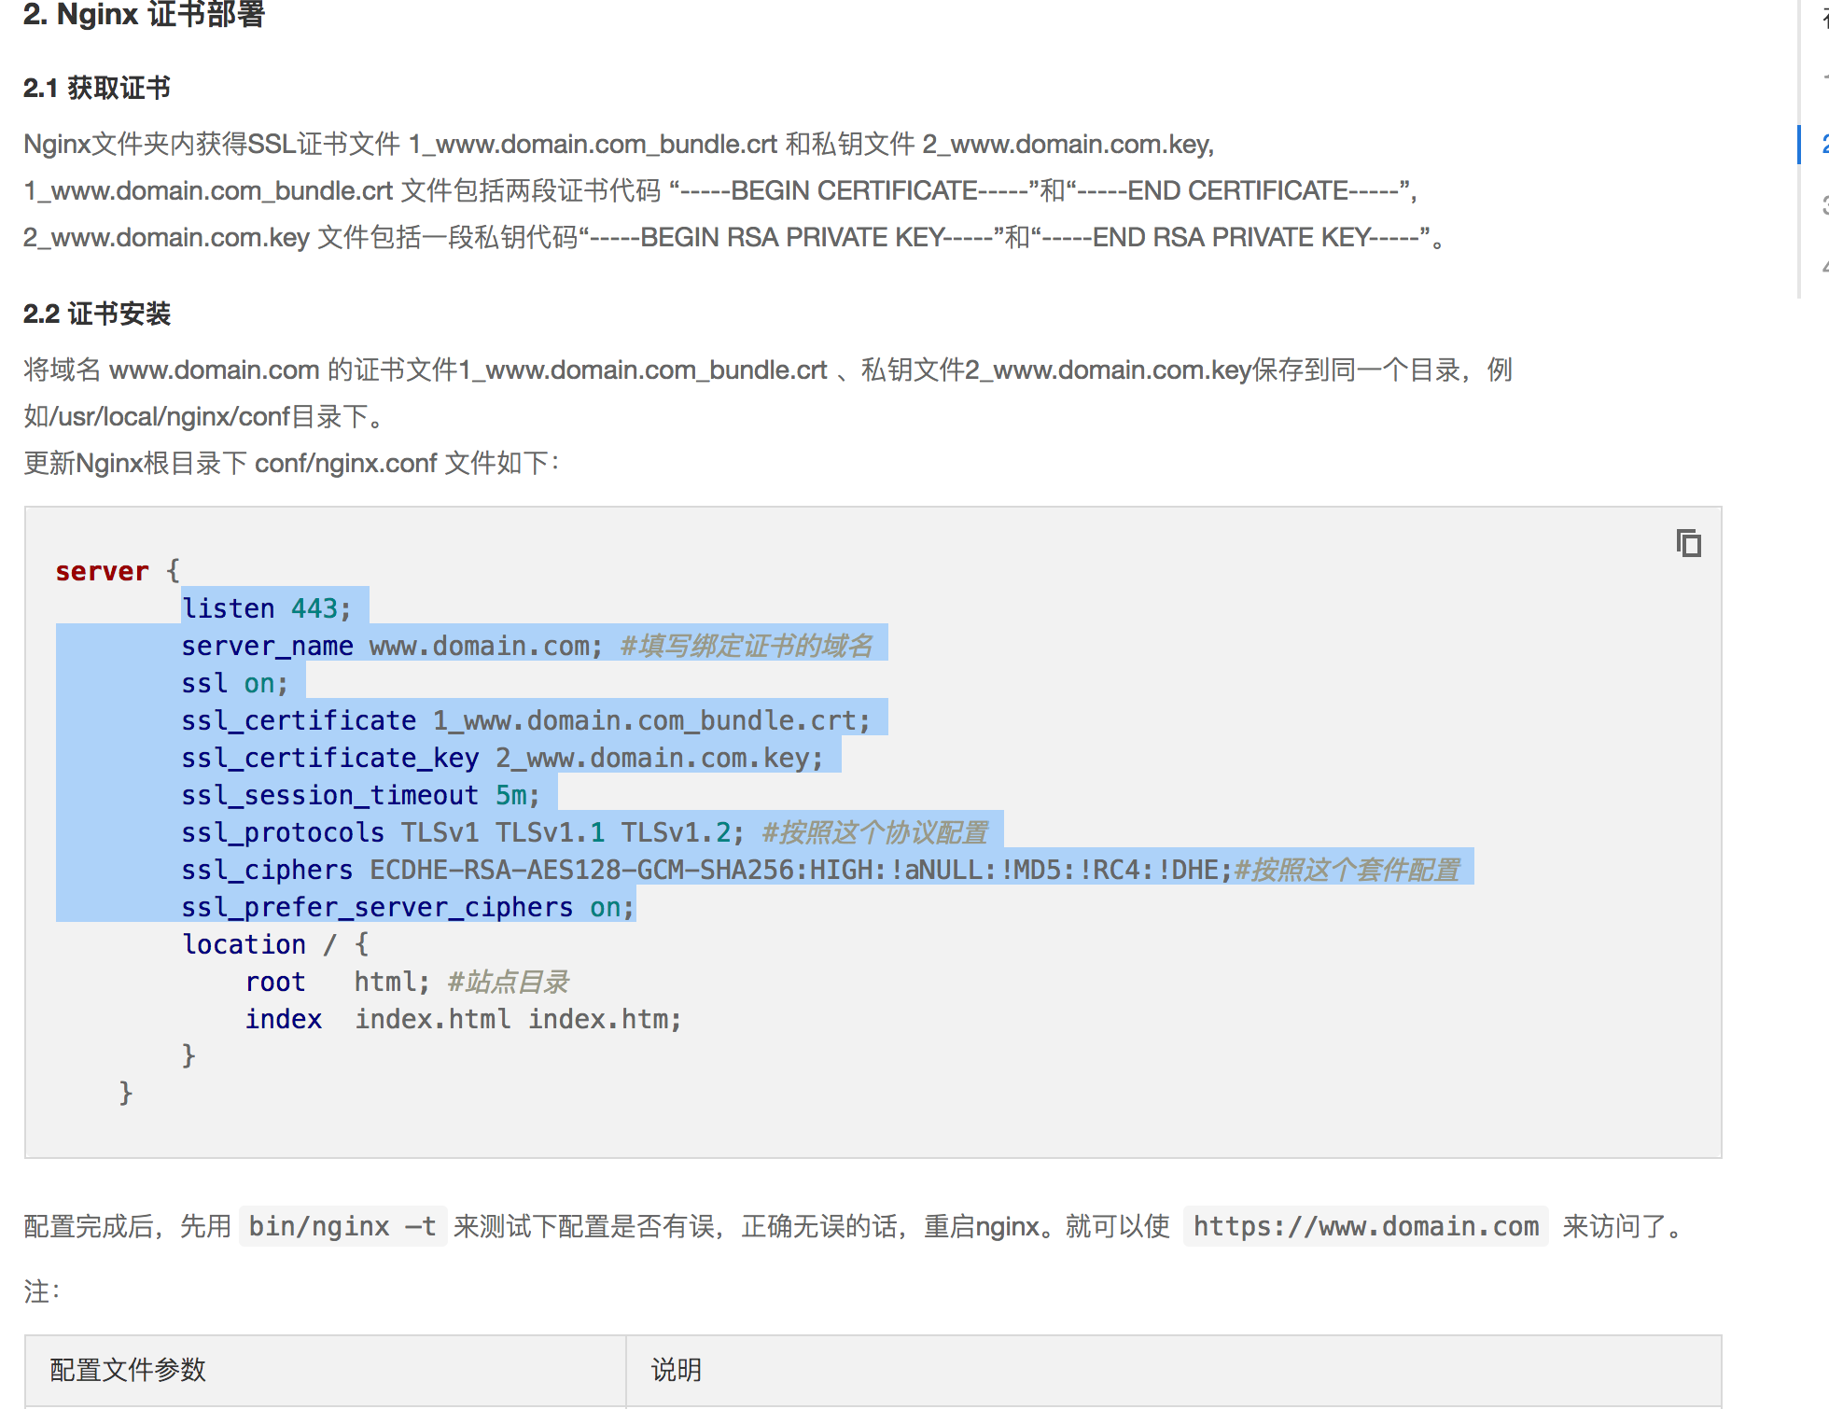Click the 'location / {' code line

tap(276, 944)
